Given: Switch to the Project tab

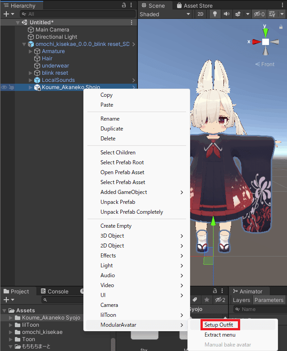Looking at the screenshot, I should tap(16, 292).
